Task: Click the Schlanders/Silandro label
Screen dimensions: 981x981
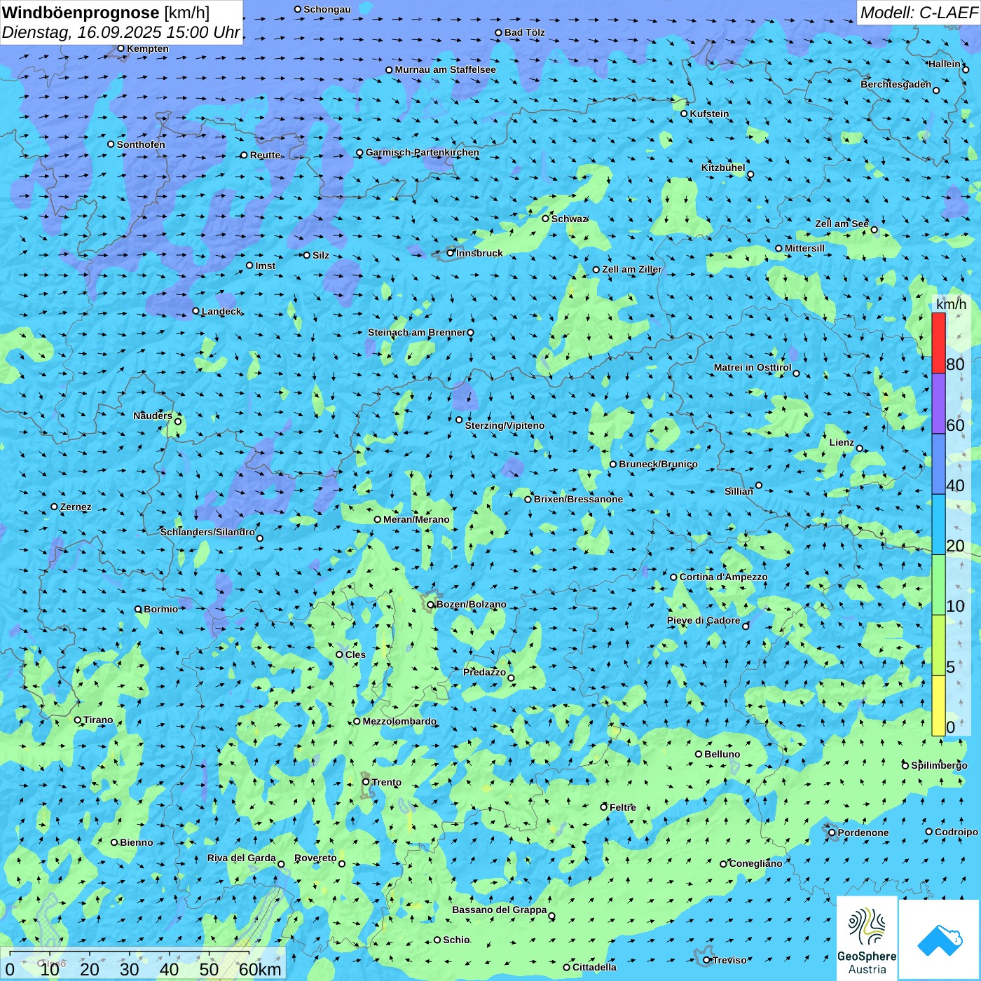Action: [x=207, y=532]
